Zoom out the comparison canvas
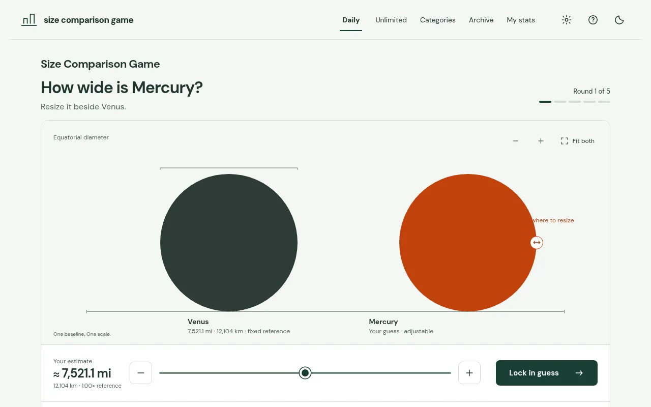Viewport: 651px width, 407px height. coord(515,141)
